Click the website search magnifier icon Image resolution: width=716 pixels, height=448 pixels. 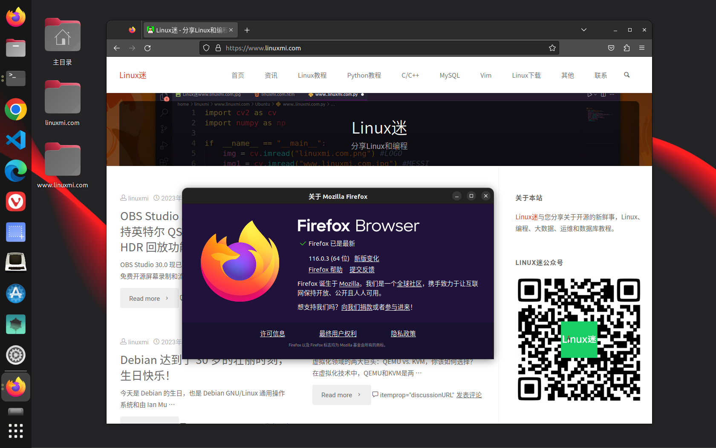pos(627,75)
